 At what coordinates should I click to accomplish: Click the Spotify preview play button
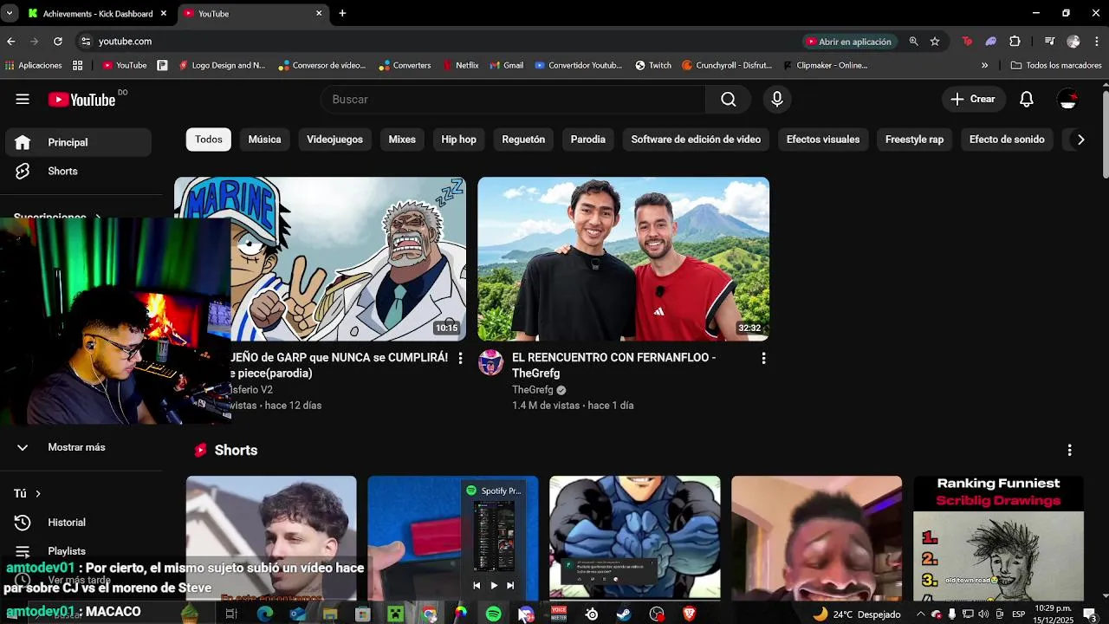494,586
